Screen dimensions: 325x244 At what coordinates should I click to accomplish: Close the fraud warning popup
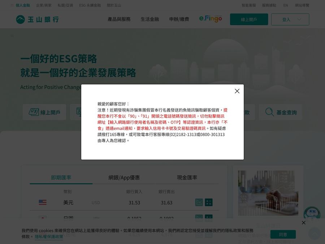point(237,91)
